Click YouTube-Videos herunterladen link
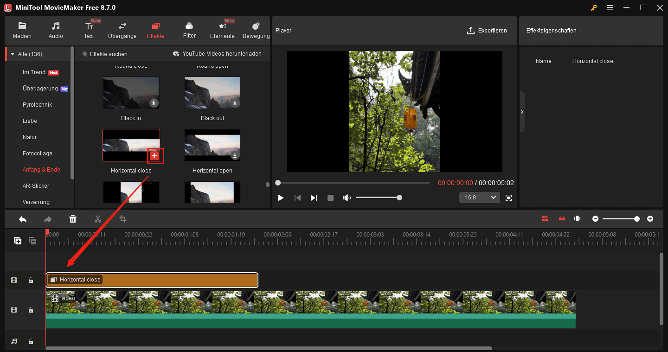 tap(220, 54)
